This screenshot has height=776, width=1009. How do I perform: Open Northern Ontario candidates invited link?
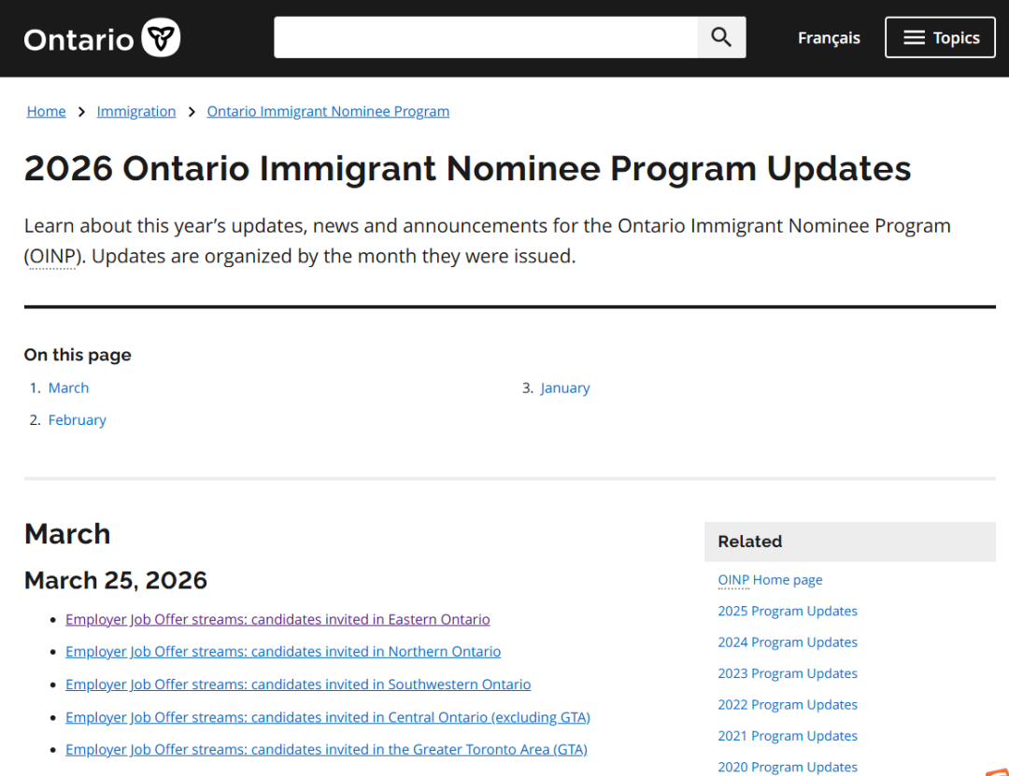point(283,652)
